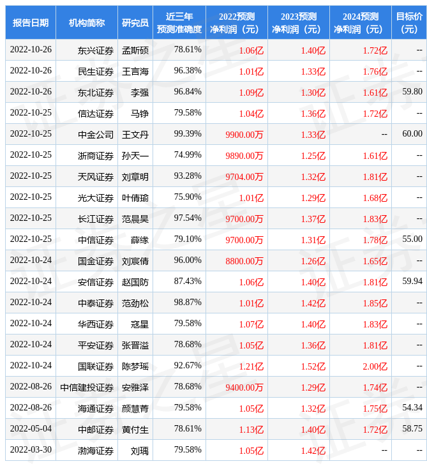
Task: Click researcher name 马铮
Action: (140, 114)
